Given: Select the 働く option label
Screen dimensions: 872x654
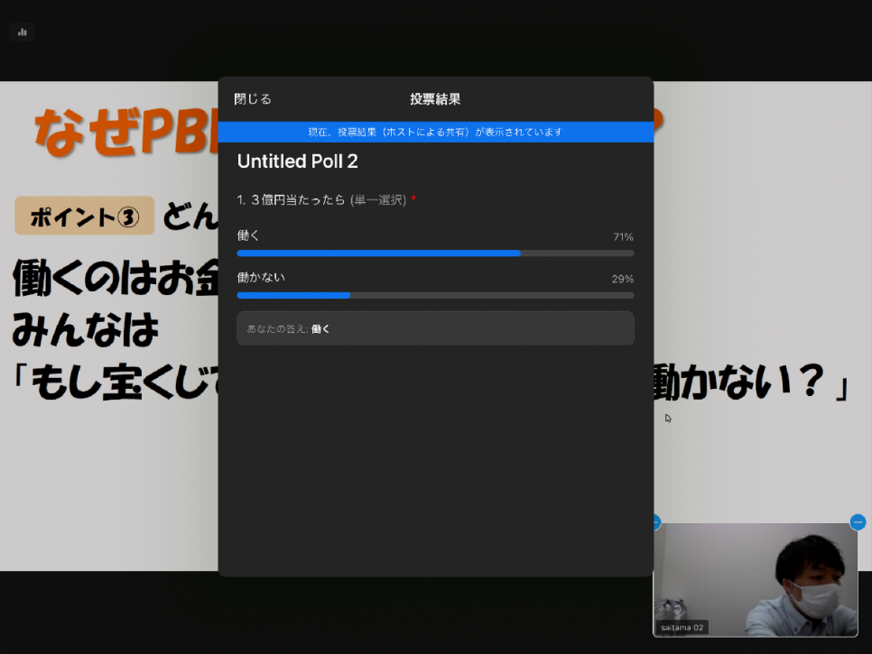Looking at the screenshot, I should 248,235.
